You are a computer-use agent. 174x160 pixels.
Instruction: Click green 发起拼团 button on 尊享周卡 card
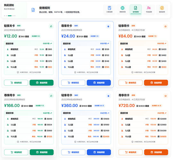(x=42, y=152)
